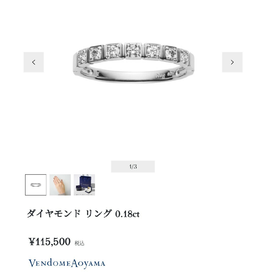Viewport: 274px width, 274px height.
Task: Click the rightmost diamond of the ring image
Action: tap(184, 57)
